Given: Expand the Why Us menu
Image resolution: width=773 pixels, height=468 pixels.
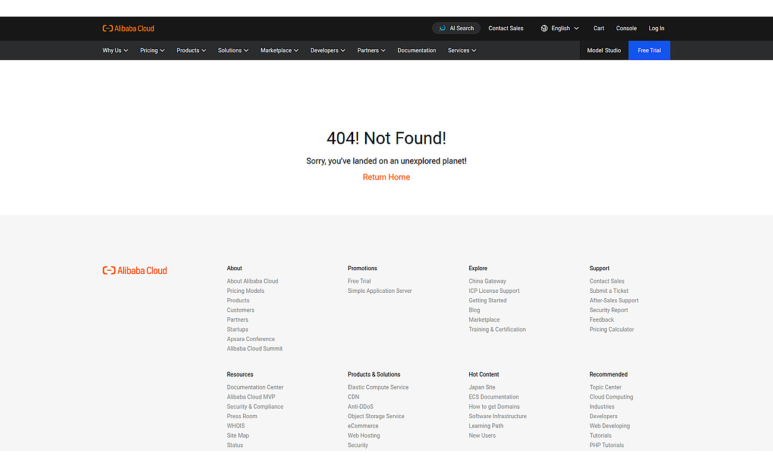Looking at the screenshot, I should [115, 50].
